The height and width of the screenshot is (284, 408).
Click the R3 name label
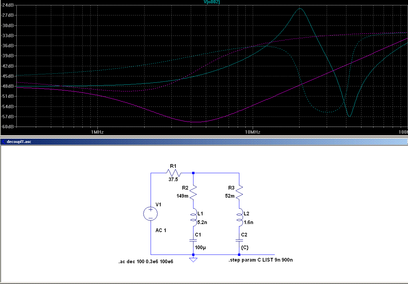coord(232,188)
